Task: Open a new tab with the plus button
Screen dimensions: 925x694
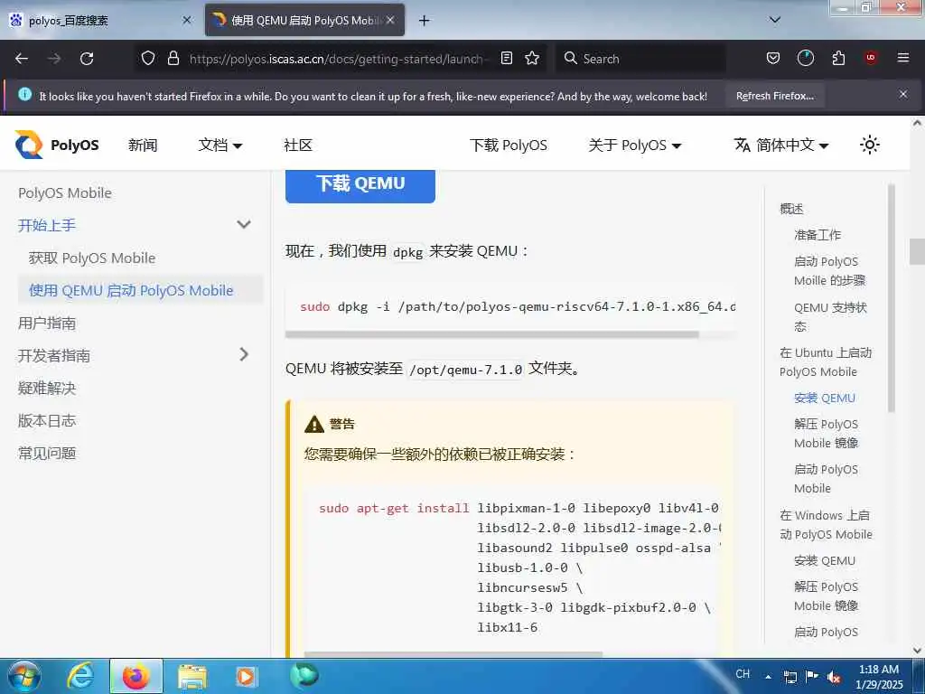Action: 424,21
